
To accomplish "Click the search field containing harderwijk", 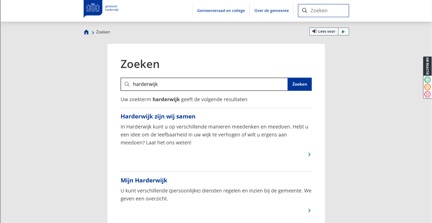I will tap(204, 84).
